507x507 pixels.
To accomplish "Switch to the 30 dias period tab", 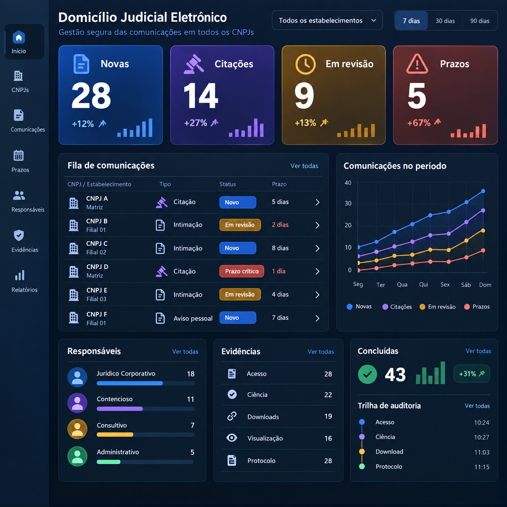I will click(x=445, y=21).
